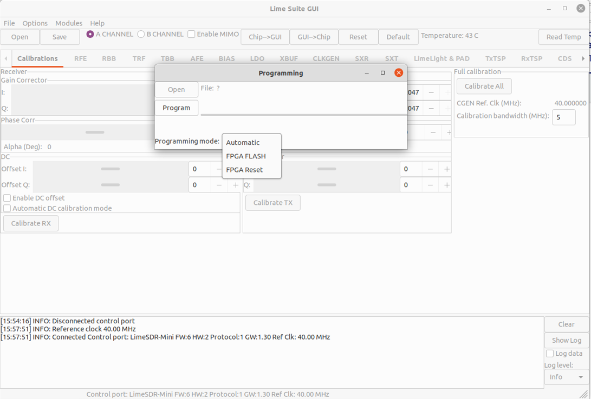This screenshot has width=591, height=399.
Task: Switch to the SXT tab
Action: 392,59
